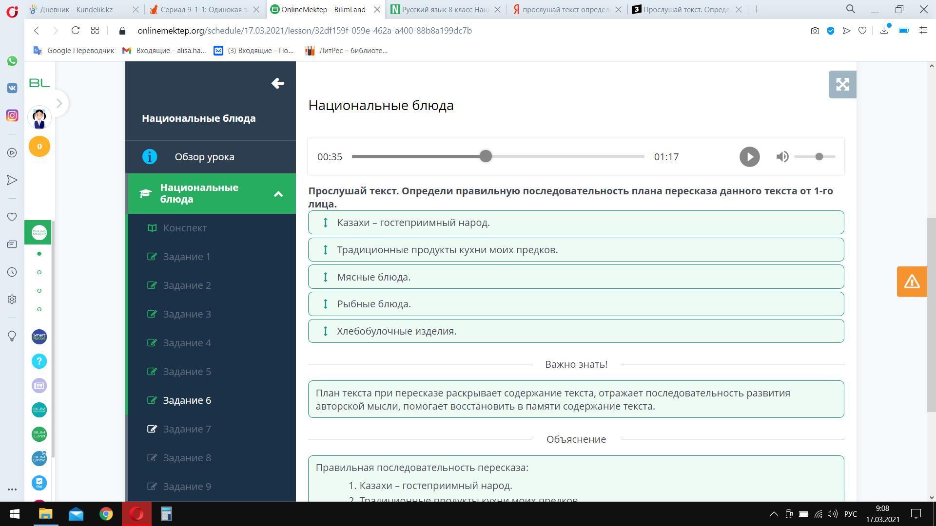This screenshot has width=936, height=526.
Task: Open VK in Opera sidebar
Action: 12,88
